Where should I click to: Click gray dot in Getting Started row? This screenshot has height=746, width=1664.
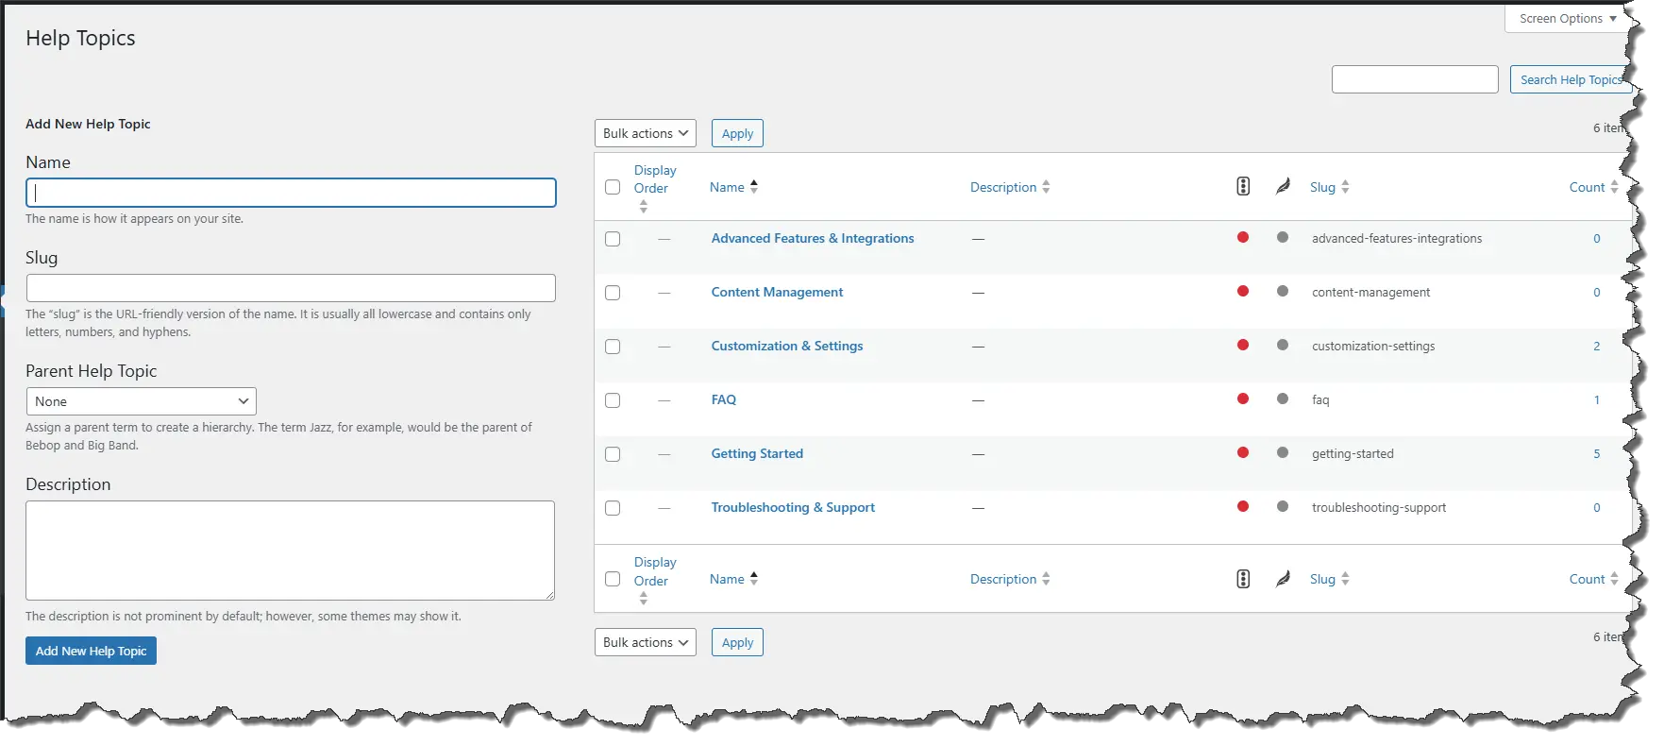[x=1283, y=453]
